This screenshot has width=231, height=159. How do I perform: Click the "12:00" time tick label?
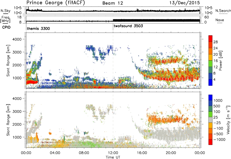[x=113, y=153]
